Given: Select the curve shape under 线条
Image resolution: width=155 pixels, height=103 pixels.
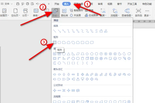Looking at the screenshot, I should point(96,31).
